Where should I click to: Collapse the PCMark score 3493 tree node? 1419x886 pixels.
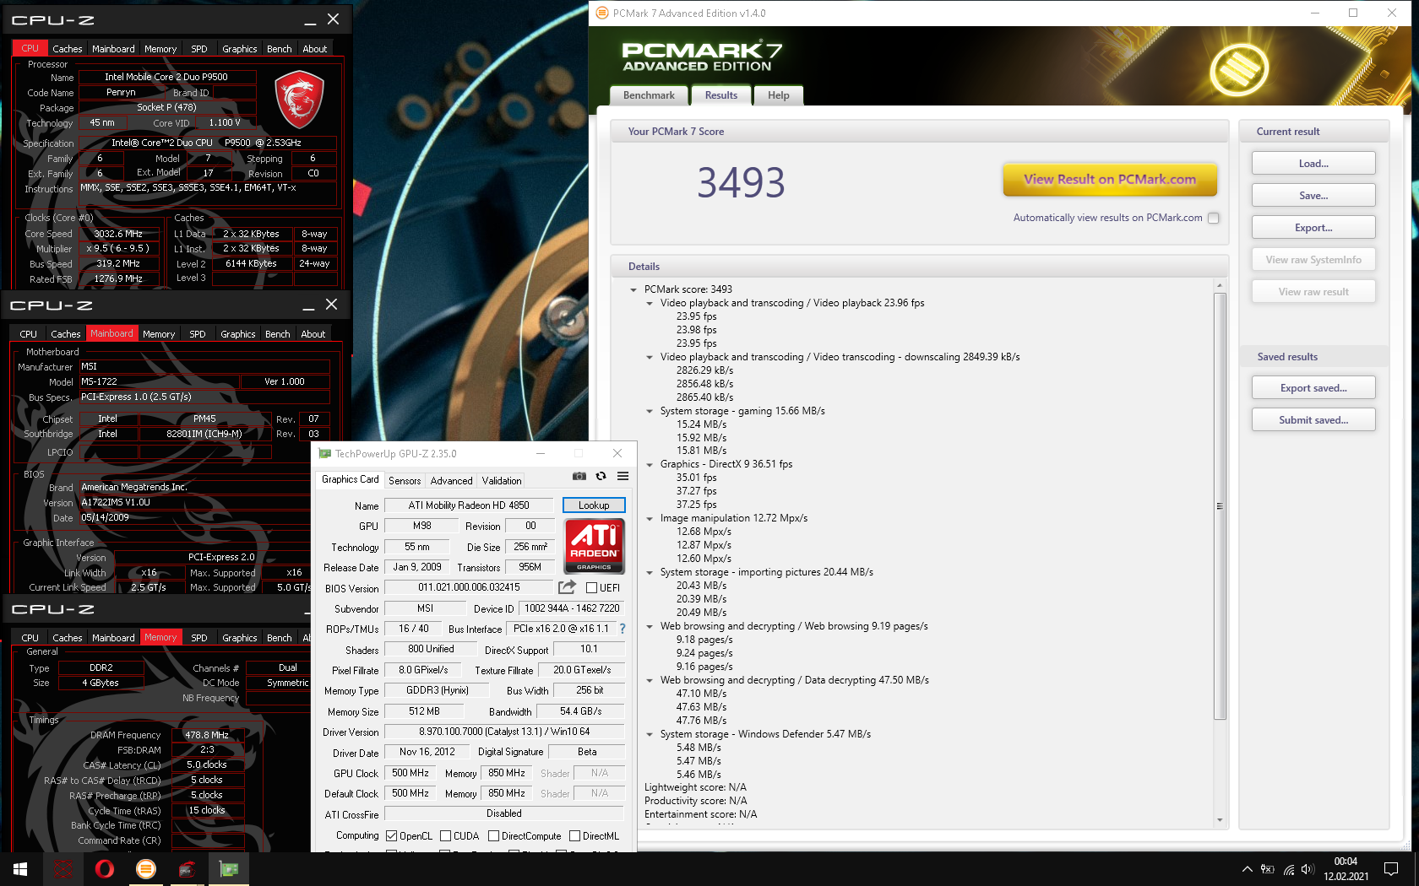coord(633,289)
